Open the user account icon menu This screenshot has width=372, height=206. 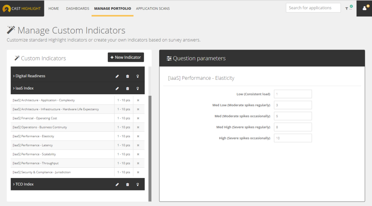pos(364,8)
